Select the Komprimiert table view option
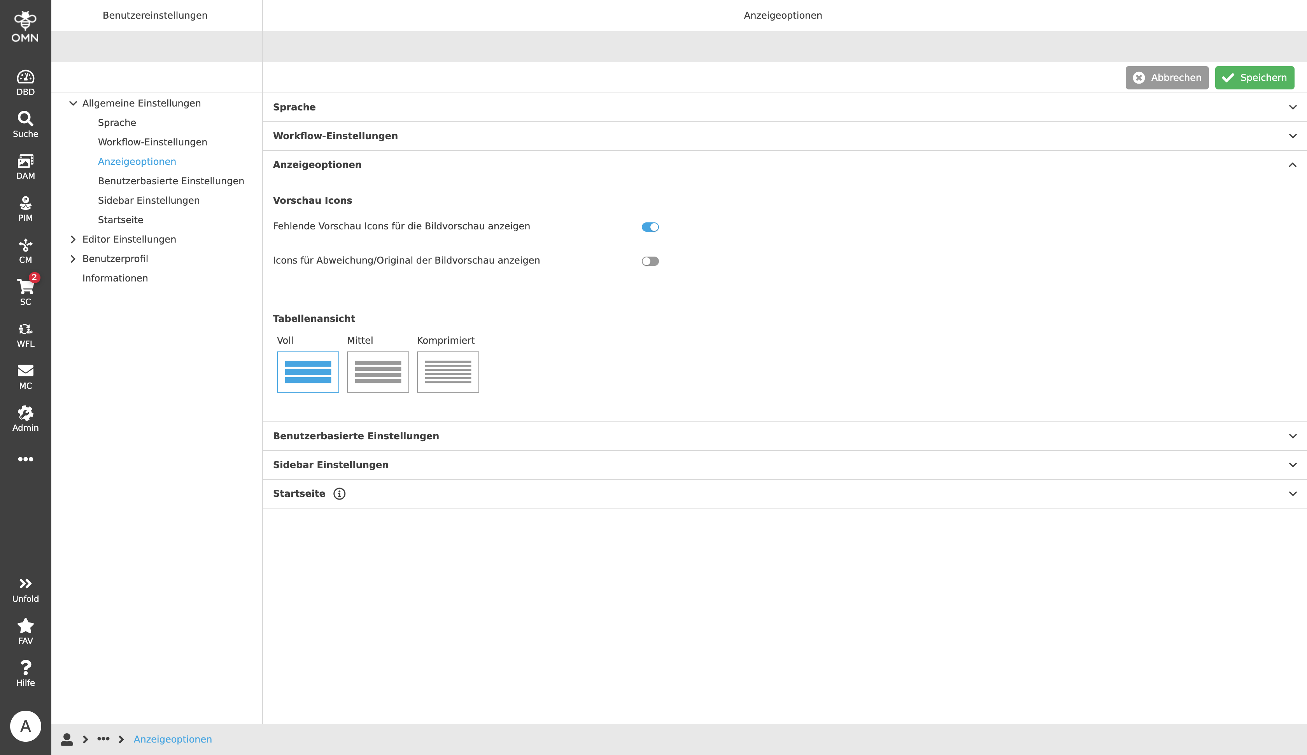This screenshot has height=755, width=1307. [x=448, y=372]
